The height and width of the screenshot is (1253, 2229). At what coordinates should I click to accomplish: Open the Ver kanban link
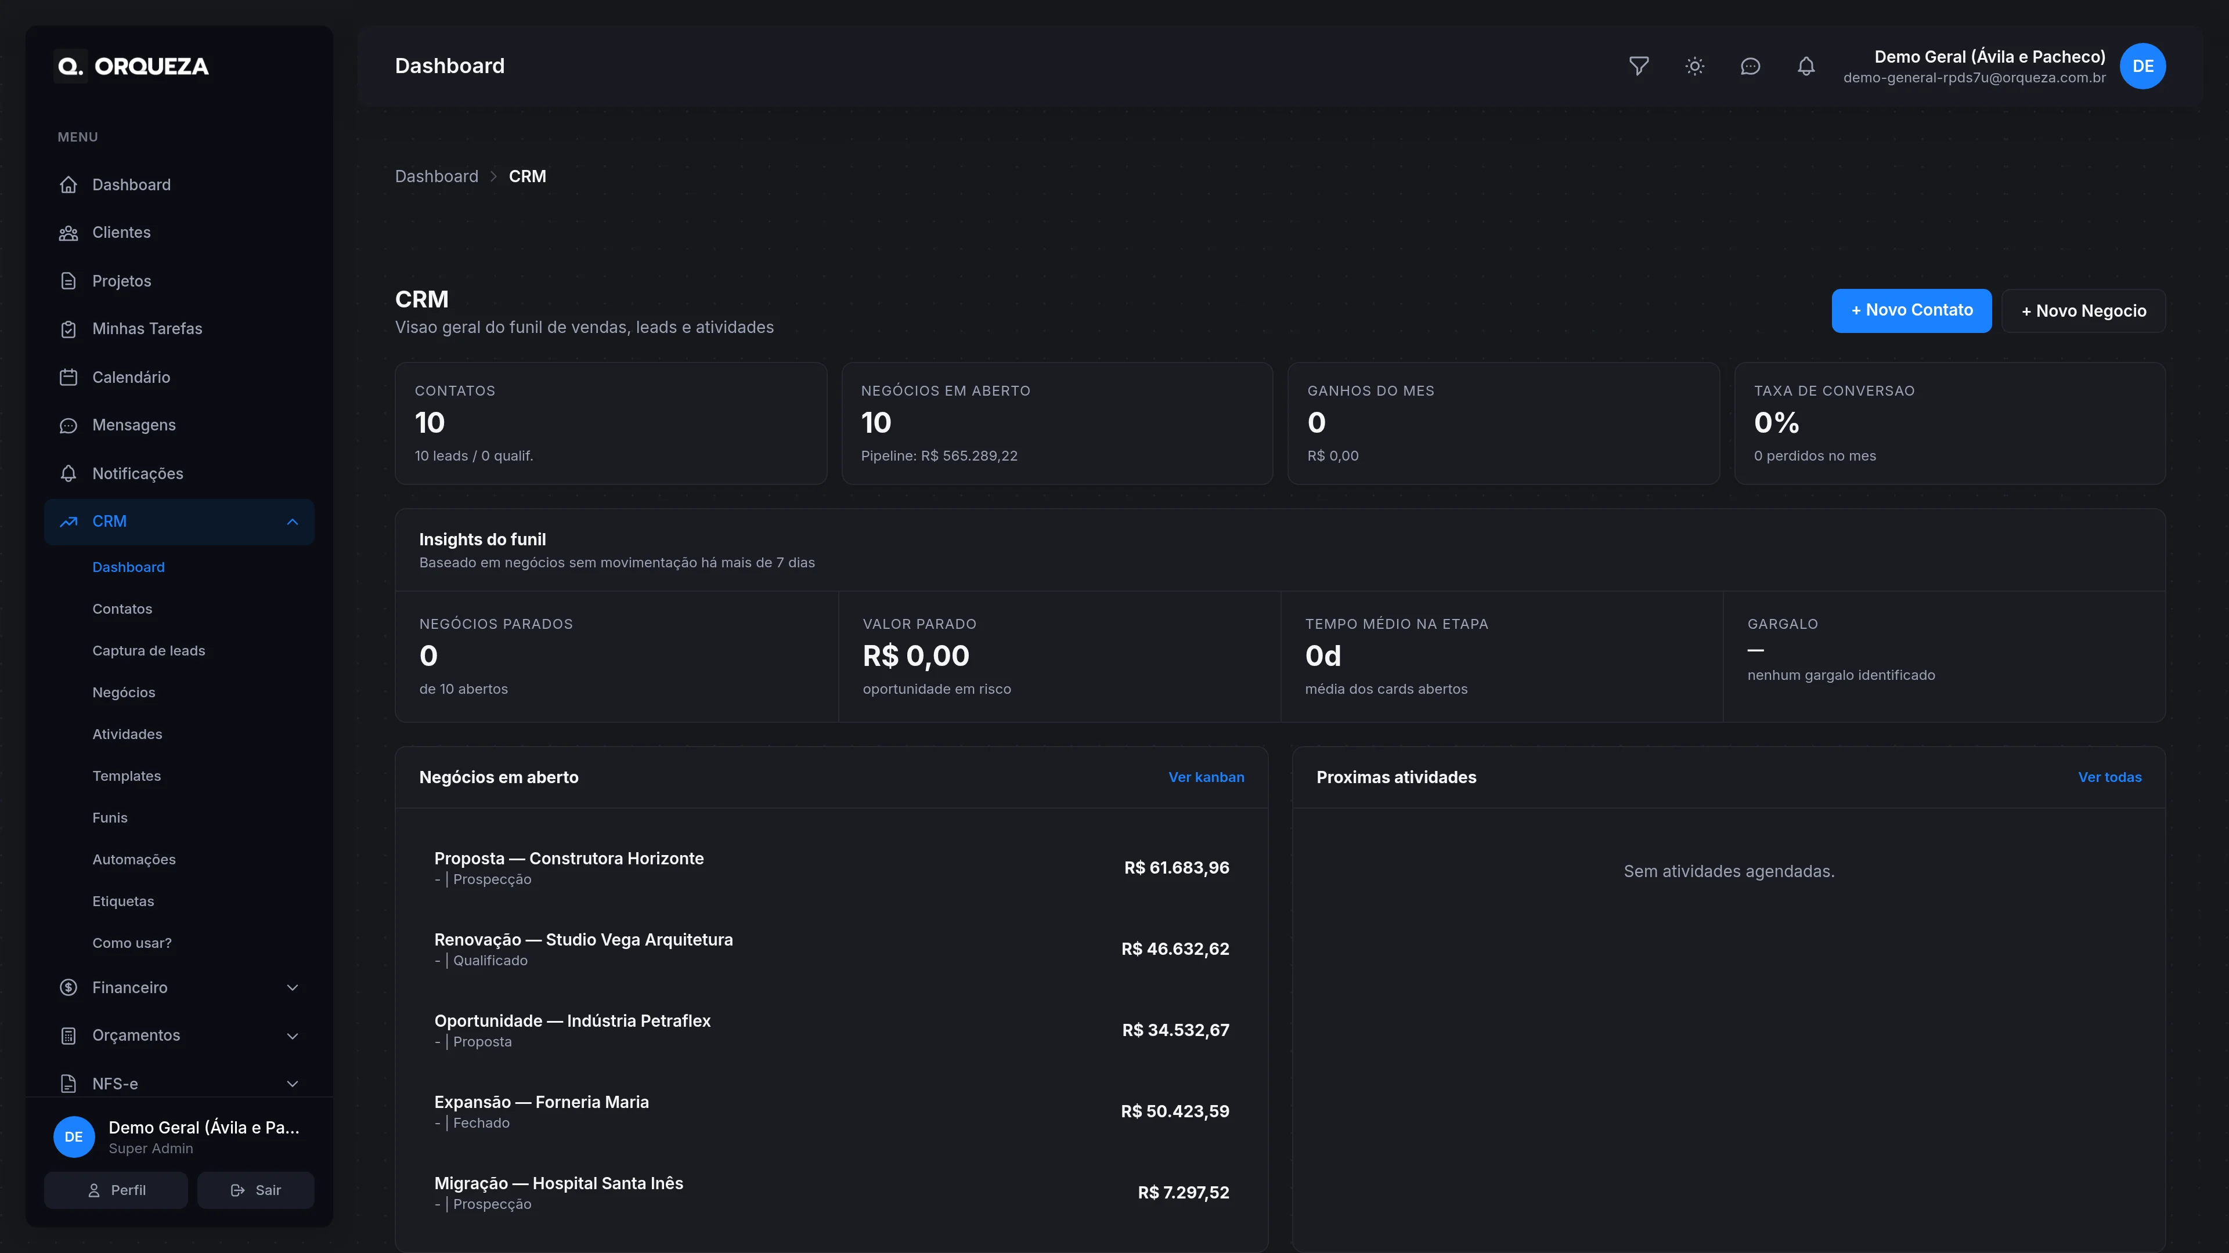[1206, 777]
